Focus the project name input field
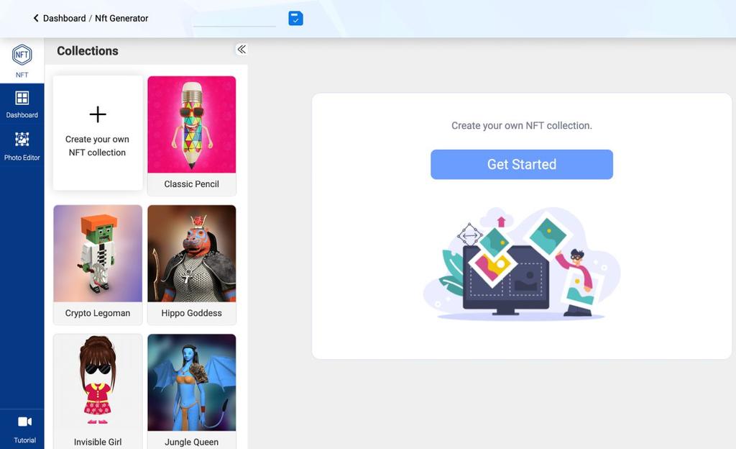 [234, 19]
